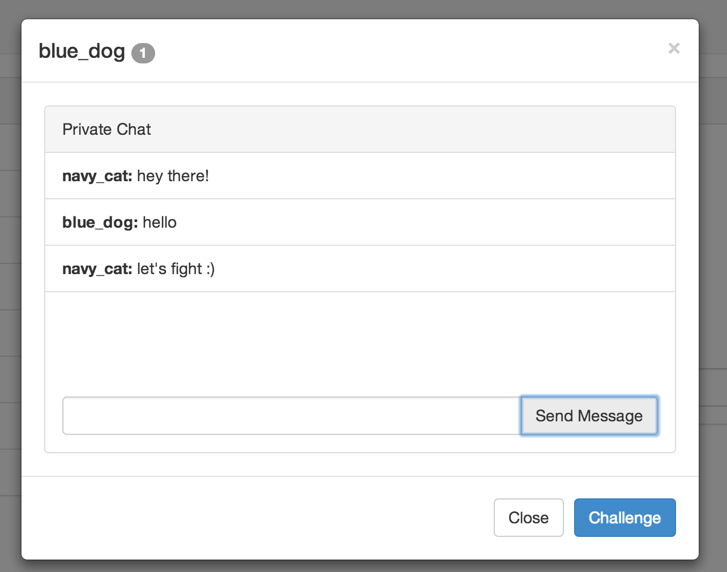Click the "let's fight" message text
The width and height of the screenshot is (727, 572).
click(169, 269)
